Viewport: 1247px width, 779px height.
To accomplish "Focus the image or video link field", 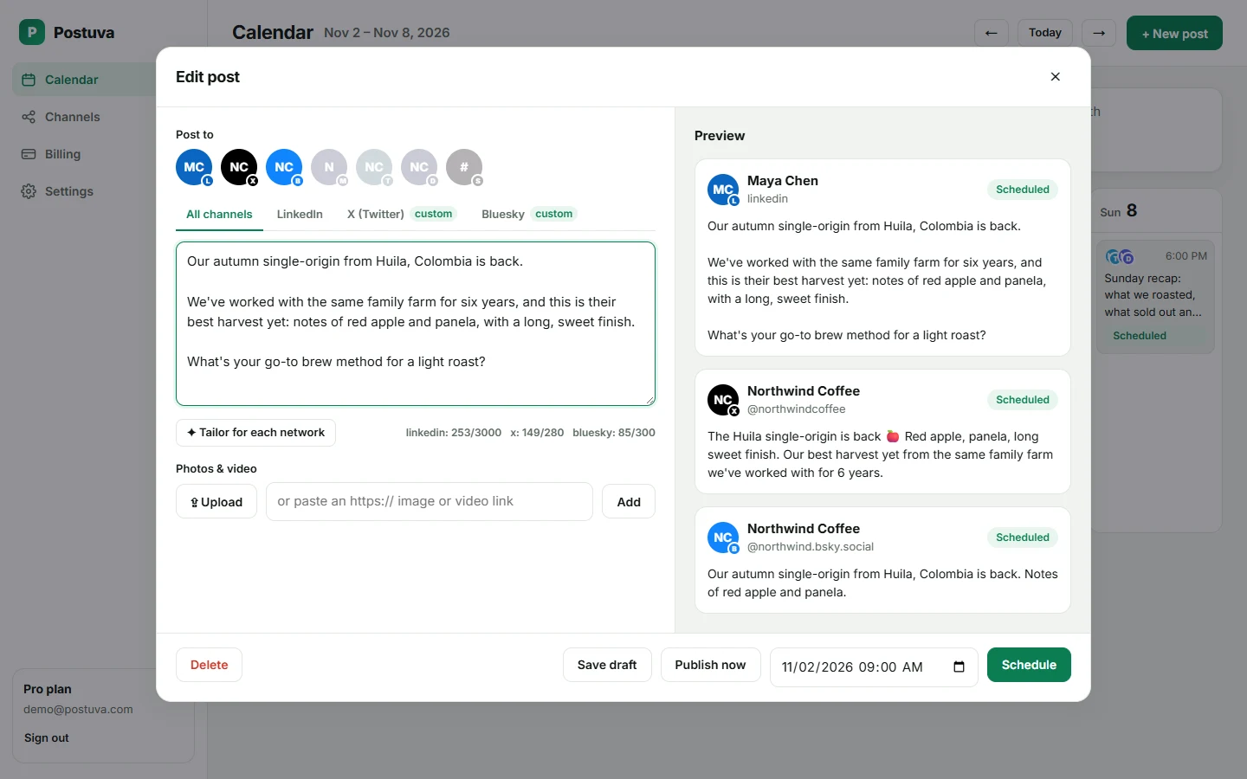I will [x=430, y=502].
